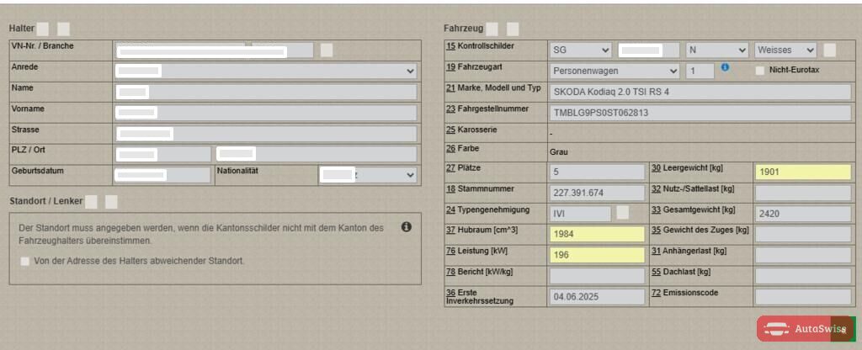Open the SG canton dropdown
Image resolution: width=862 pixels, height=350 pixels.
click(x=581, y=50)
